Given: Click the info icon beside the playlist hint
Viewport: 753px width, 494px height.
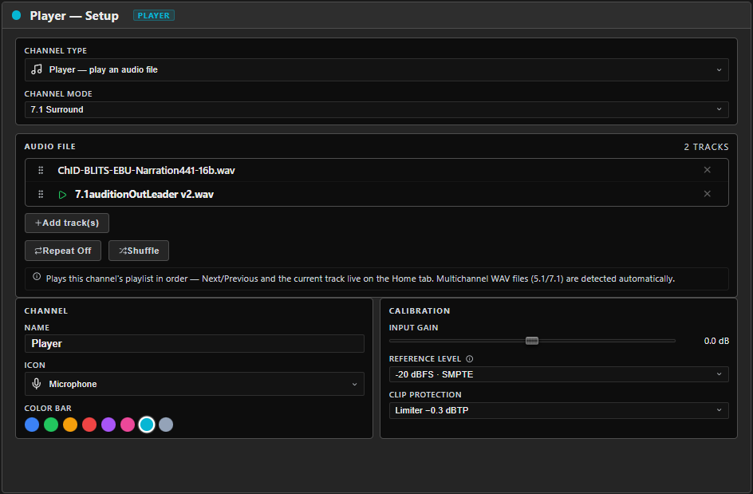Looking at the screenshot, I should point(37,276).
